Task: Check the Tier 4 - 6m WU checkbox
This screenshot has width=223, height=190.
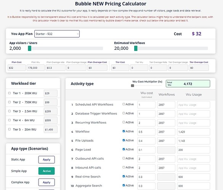Action: click(x=10, y=120)
